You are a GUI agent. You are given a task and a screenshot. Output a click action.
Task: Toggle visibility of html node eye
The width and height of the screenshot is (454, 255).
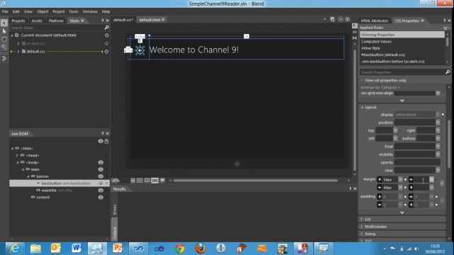[17, 148]
